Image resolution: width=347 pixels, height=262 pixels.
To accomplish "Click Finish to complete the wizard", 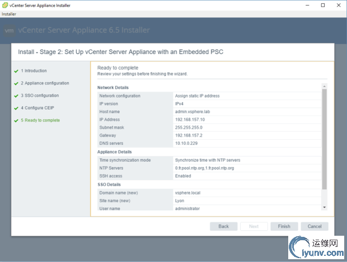I will click(284, 226).
